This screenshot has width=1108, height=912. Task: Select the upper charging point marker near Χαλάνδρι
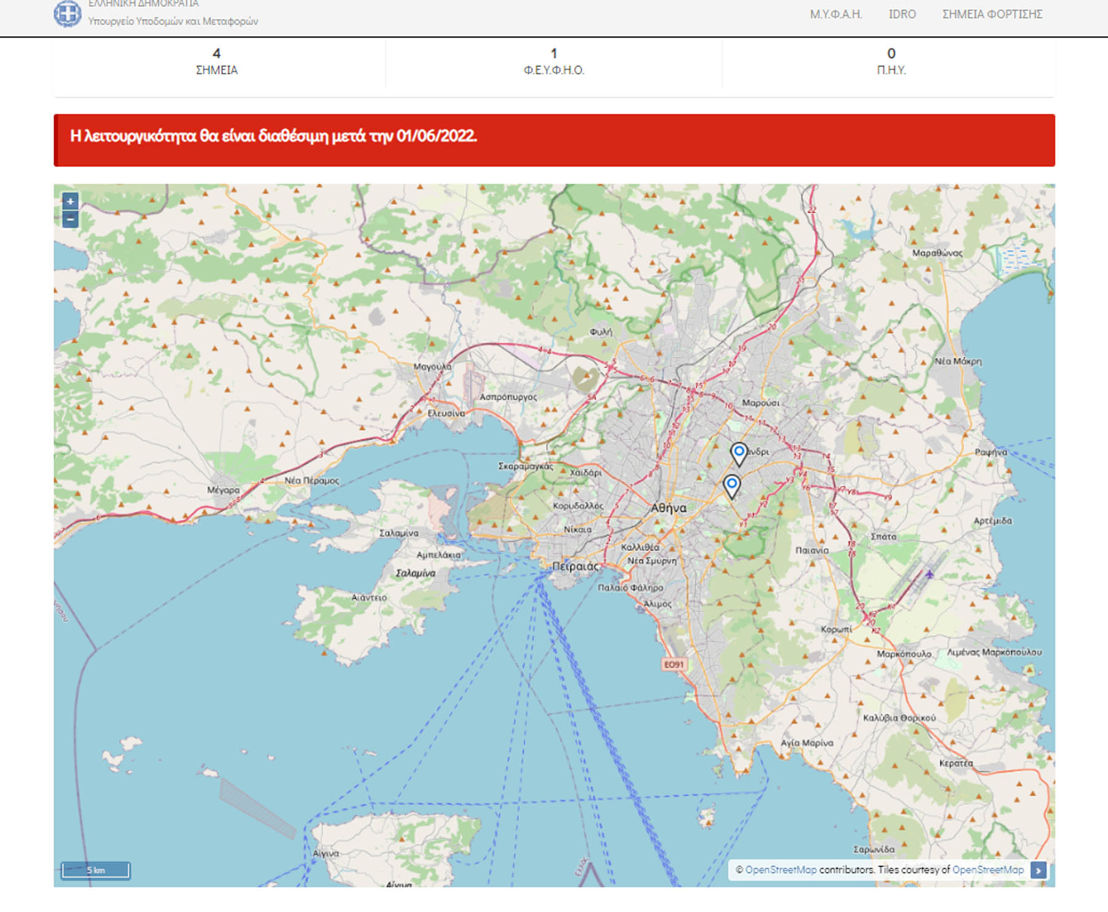pyautogui.click(x=739, y=453)
